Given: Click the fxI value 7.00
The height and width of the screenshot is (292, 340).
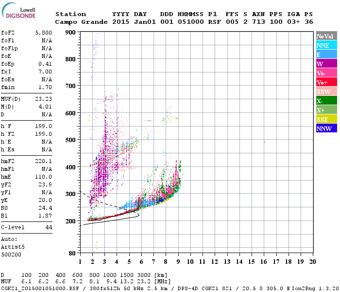Looking at the screenshot, I should (x=45, y=72).
